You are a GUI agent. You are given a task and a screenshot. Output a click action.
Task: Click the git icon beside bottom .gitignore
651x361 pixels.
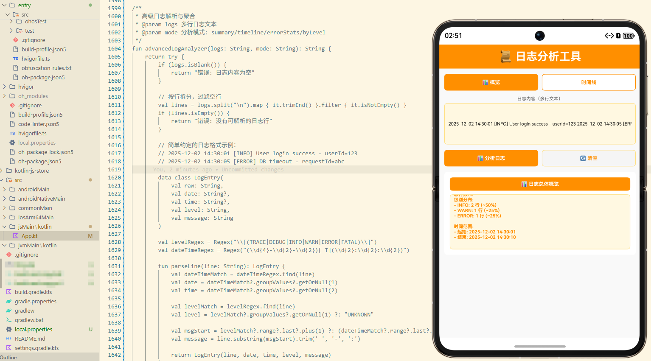coord(9,255)
